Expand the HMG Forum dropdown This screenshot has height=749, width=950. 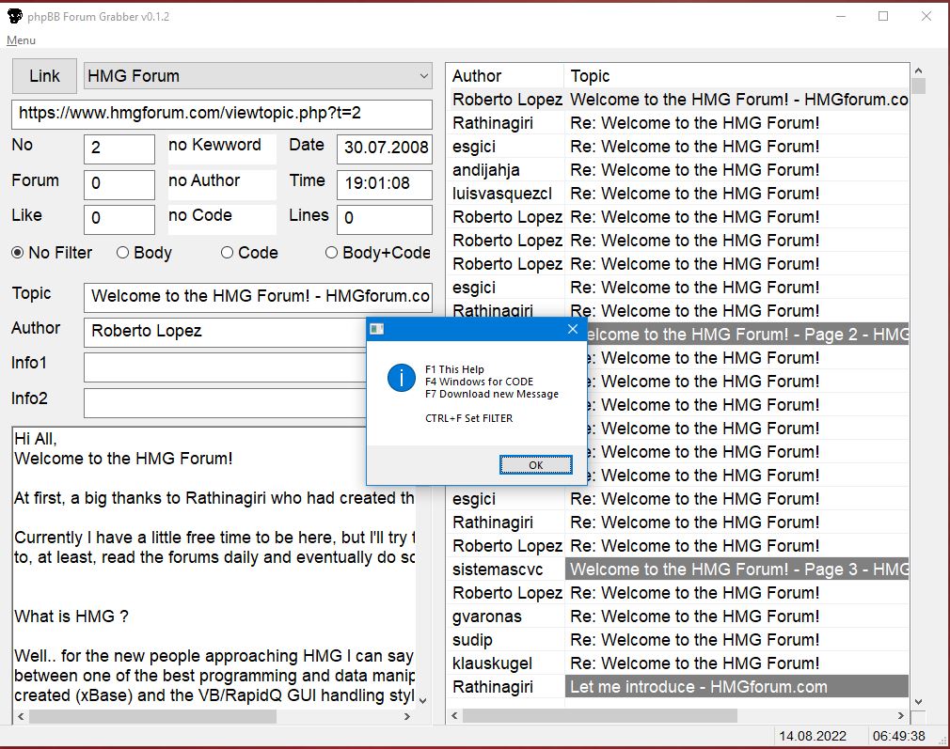click(423, 76)
